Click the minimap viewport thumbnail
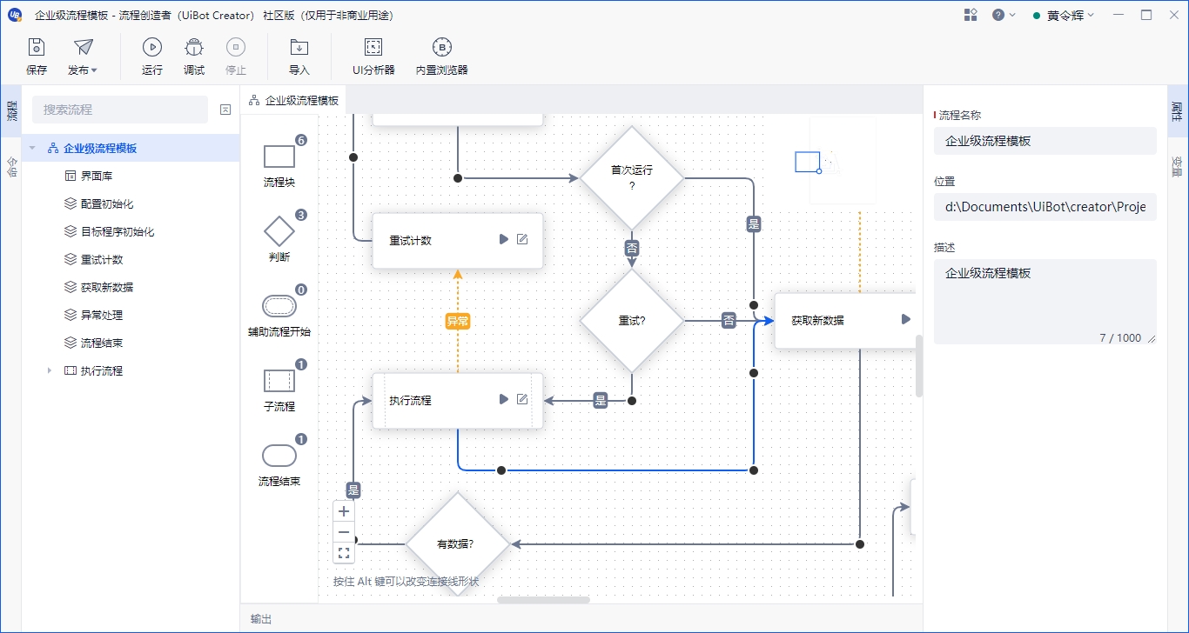Image resolution: width=1189 pixels, height=633 pixels. point(808,162)
